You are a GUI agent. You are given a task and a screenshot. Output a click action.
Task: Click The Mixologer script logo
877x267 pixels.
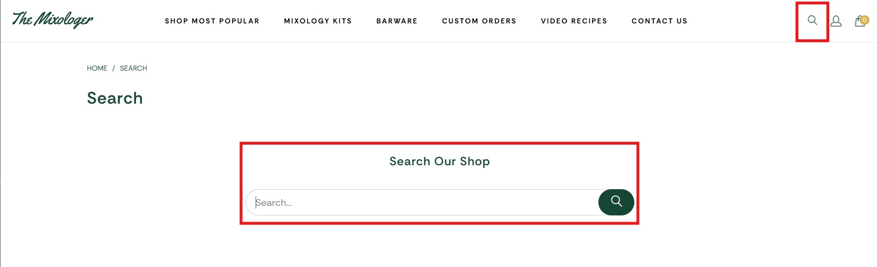(x=53, y=20)
